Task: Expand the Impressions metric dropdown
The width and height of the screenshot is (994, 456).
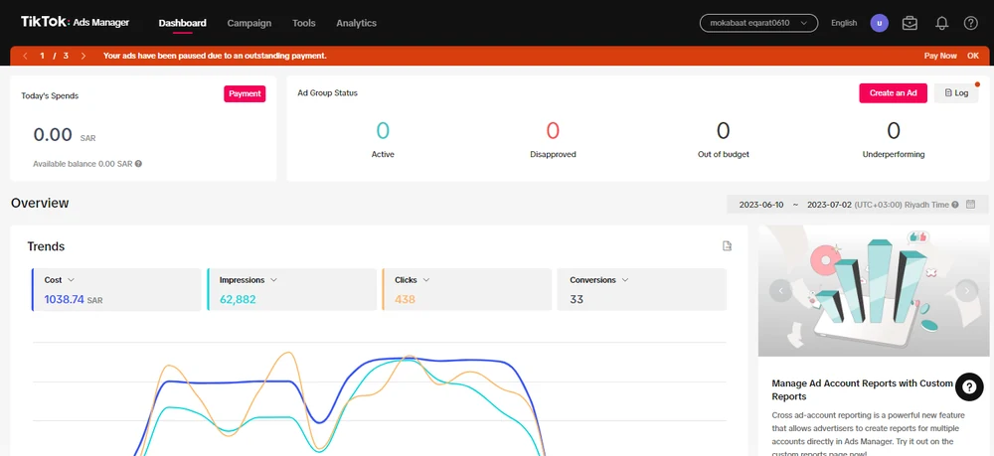Action: click(x=274, y=280)
